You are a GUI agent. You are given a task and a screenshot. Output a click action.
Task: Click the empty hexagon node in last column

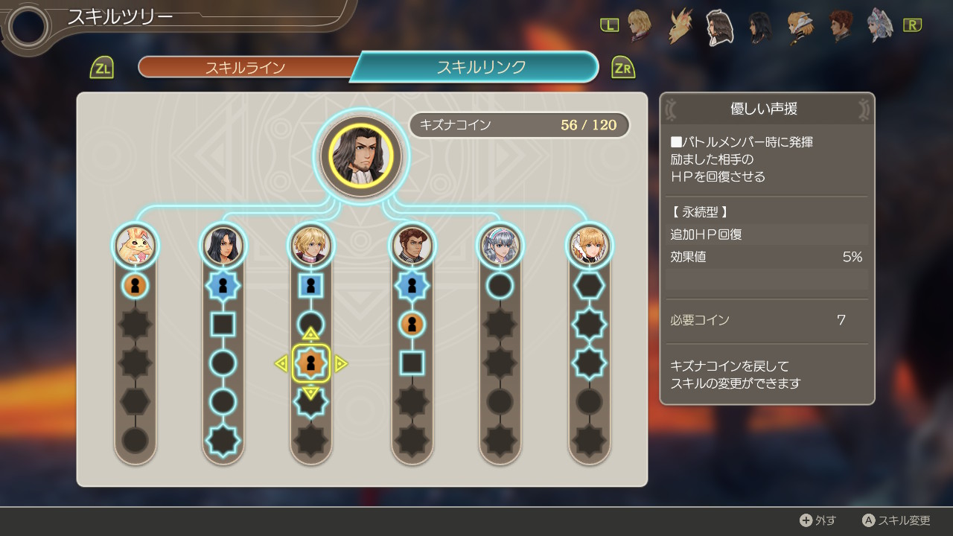[x=589, y=285]
